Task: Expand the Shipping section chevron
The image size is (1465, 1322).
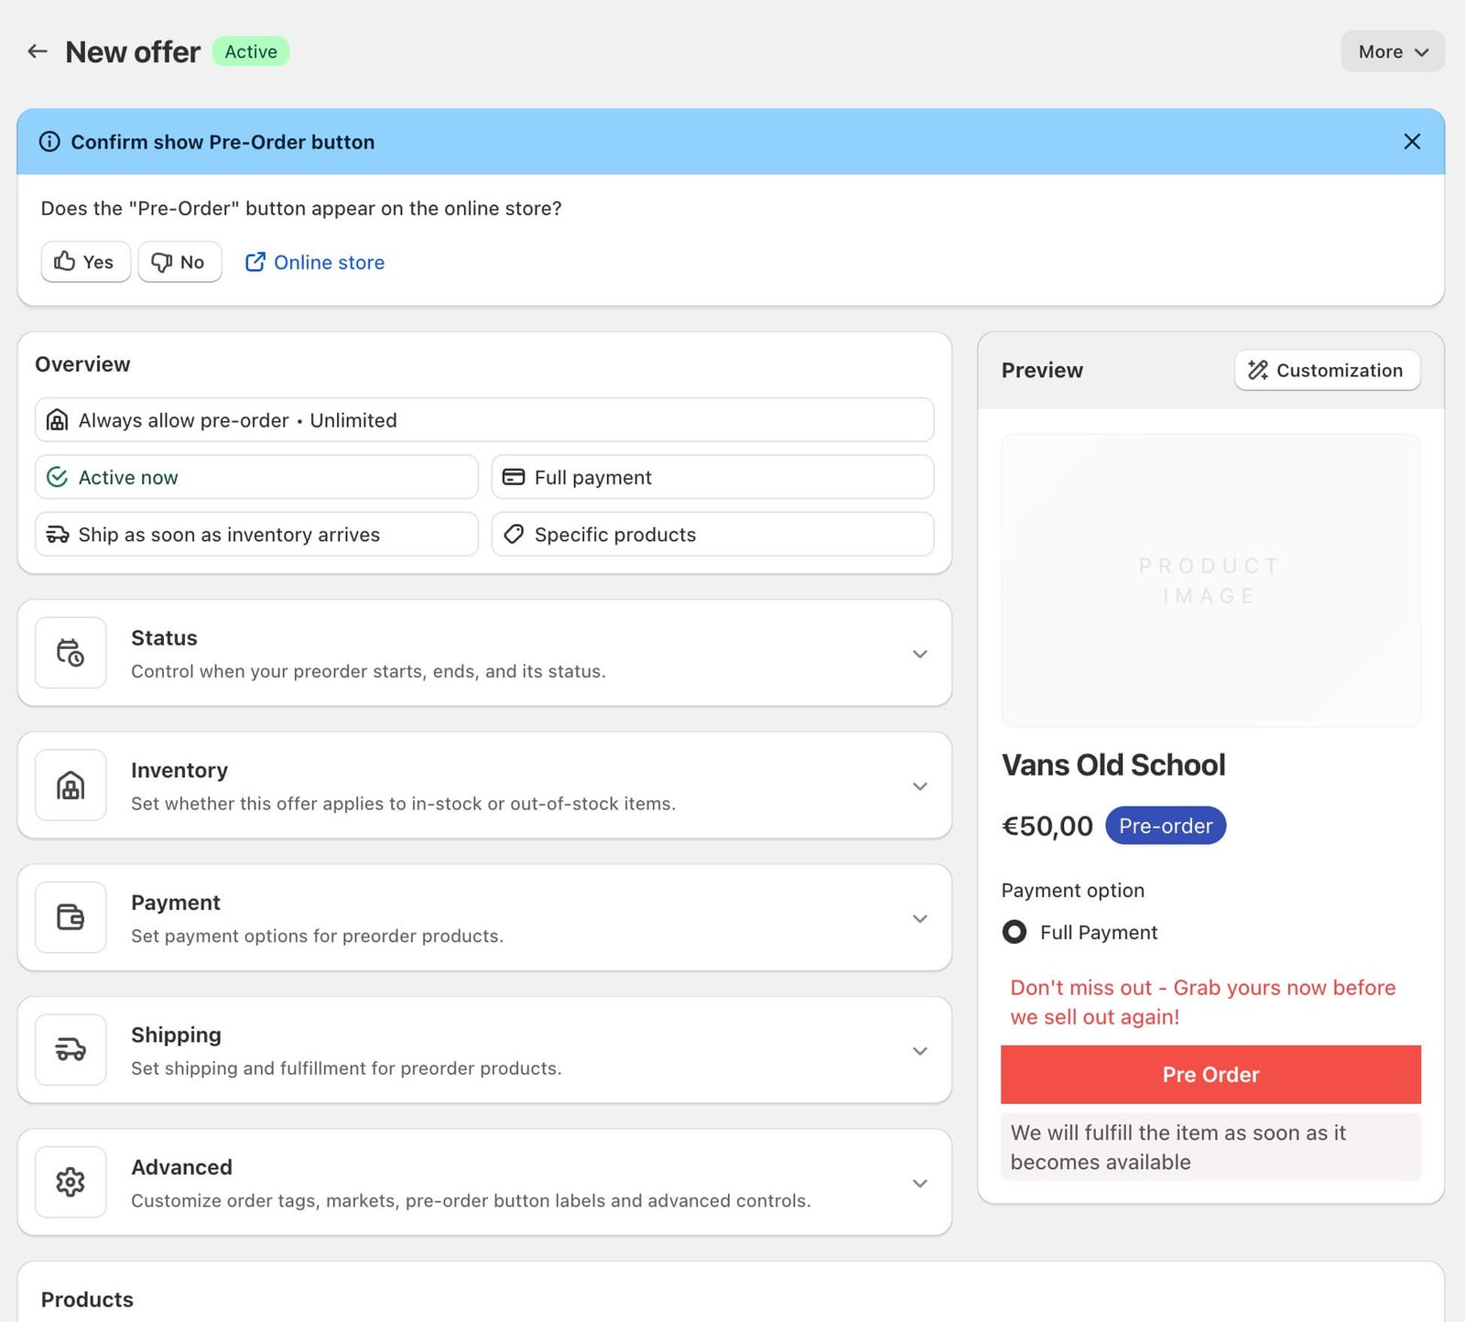Action: (x=920, y=1051)
